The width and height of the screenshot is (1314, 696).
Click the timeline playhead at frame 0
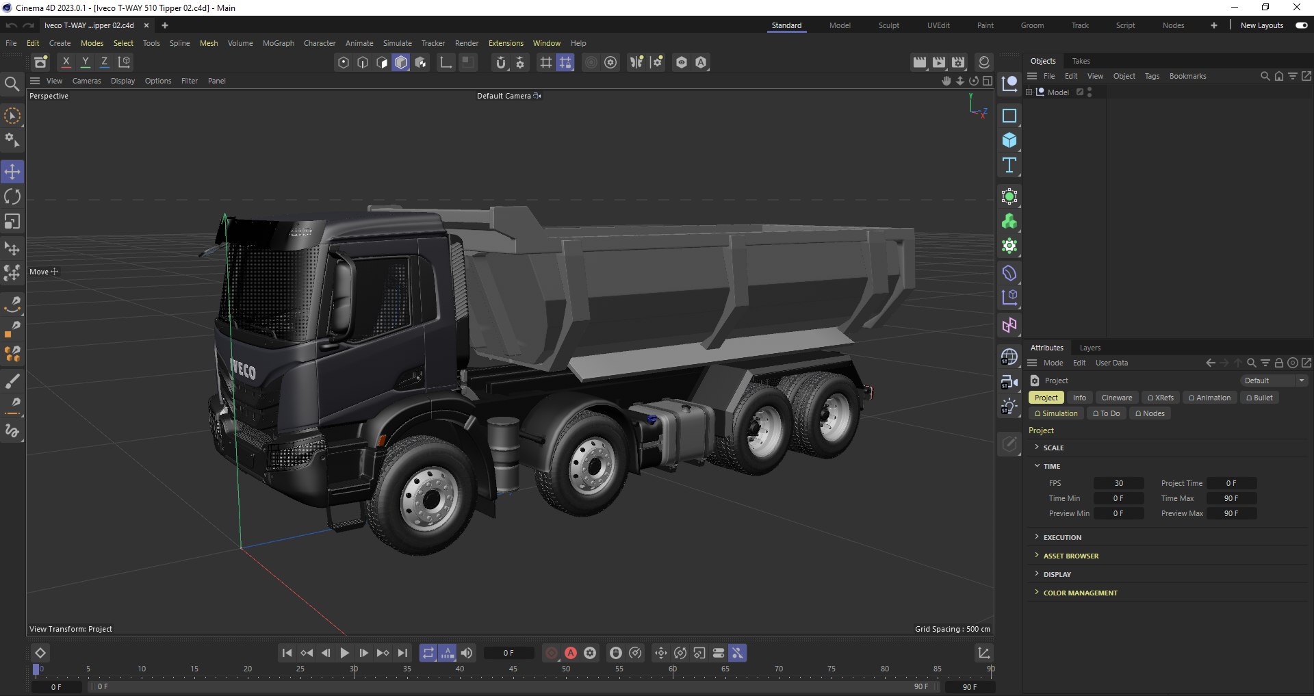(36, 669)
